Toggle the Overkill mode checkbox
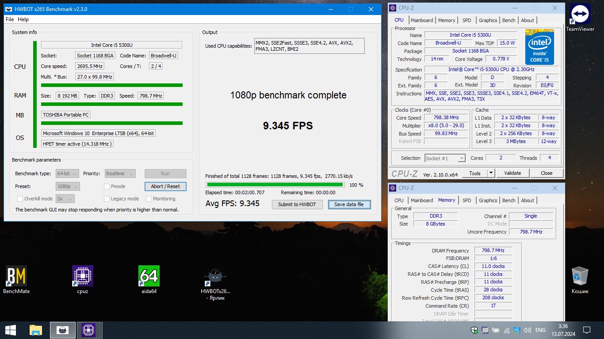The width and height of the screenshot is (604, 339). pos(20,199)
